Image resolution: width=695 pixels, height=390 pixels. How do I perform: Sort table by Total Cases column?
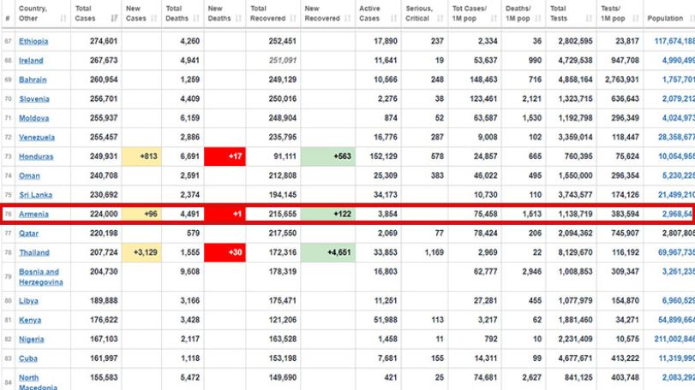point(96,14)
